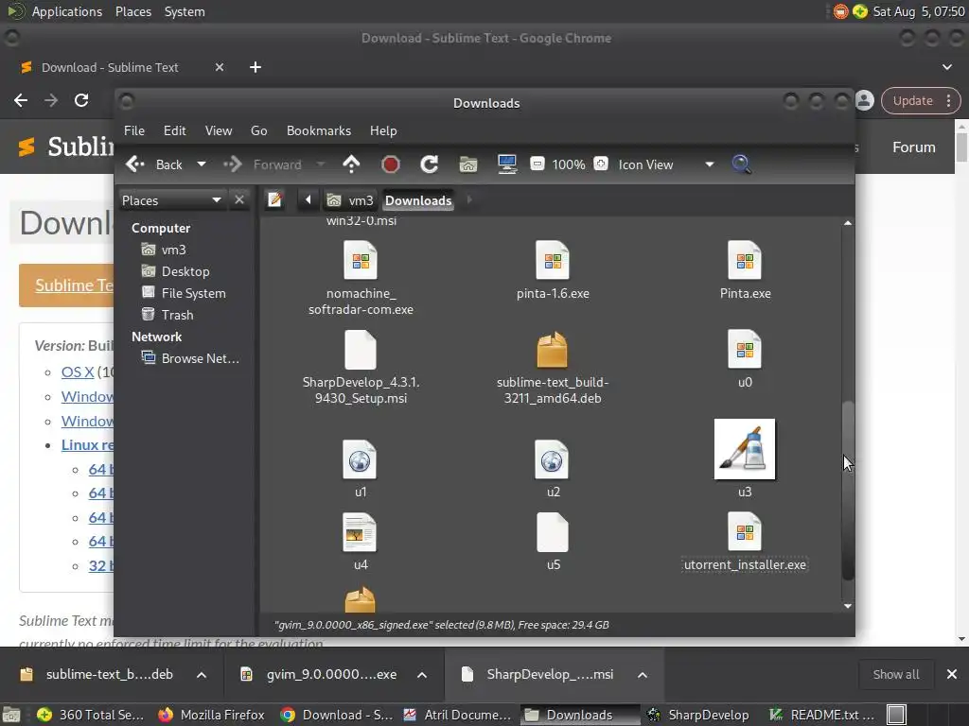This screenshot has width=969, height=726.
Task: Select Browse Network in sidebar
Action: (x=190, y=358)
